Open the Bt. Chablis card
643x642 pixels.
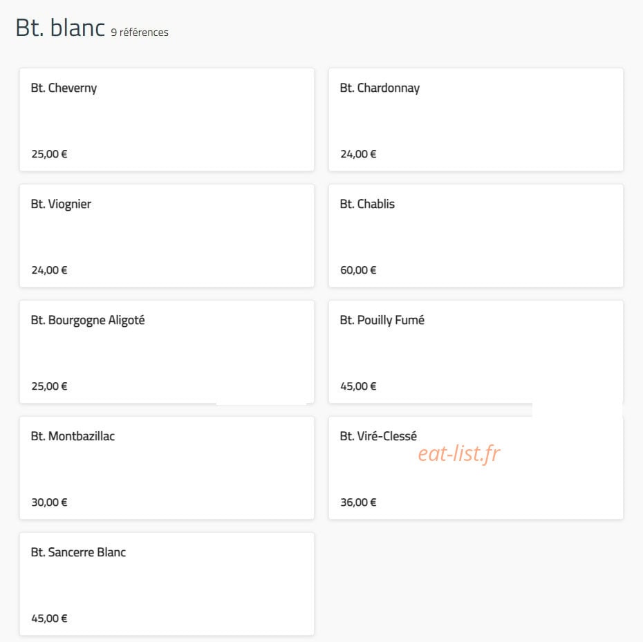pyautogui.click(x=476, y=236)
